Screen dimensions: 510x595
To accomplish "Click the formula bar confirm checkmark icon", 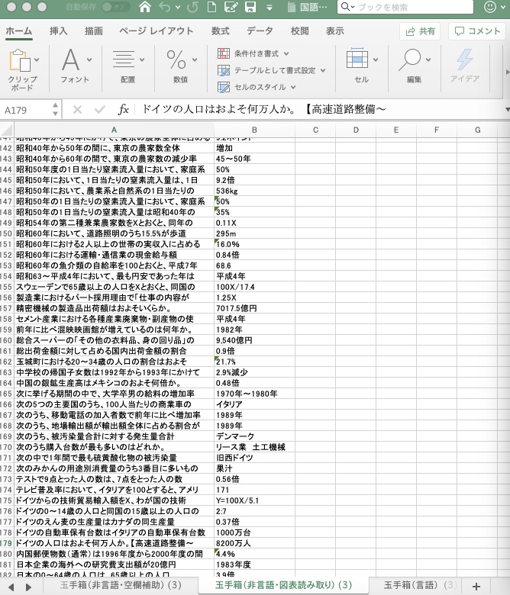I will 100,110.
